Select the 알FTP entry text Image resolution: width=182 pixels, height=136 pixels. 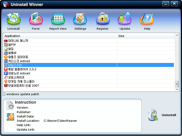pos(12,45)
